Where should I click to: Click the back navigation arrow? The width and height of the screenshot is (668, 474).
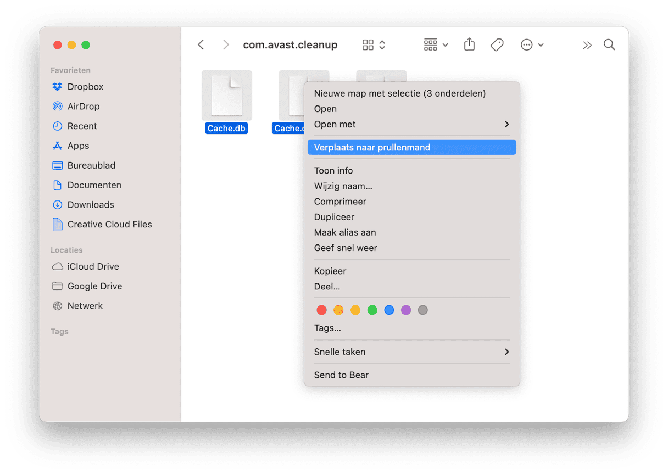(x=201, y=45)
